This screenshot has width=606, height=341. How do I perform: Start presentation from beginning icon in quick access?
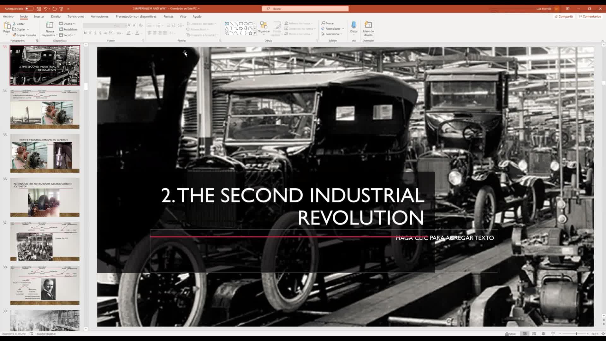(x=61, y=9)
